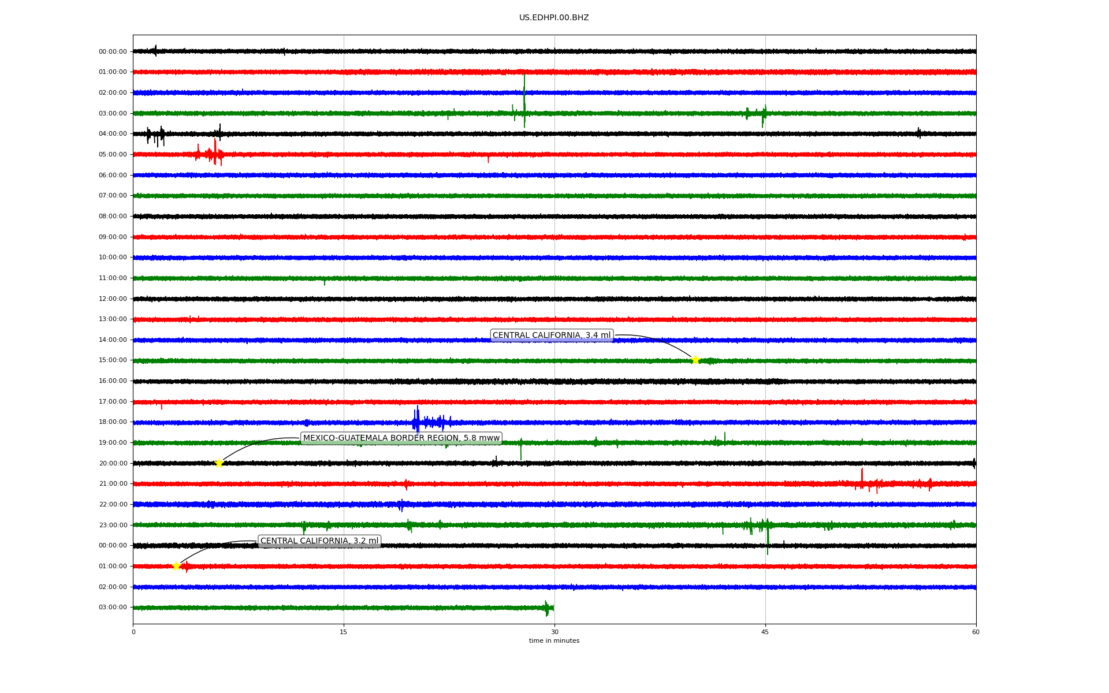The width and height of the screenshot is (1109, 693).
Task: Click the CENTRAL CALIFORNIA, 3.4 ml annotation label
Action: (551, 336)
